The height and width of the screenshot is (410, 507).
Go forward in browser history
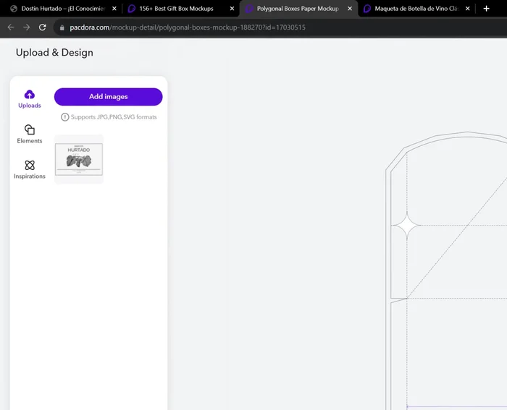[x=27, y=27]
